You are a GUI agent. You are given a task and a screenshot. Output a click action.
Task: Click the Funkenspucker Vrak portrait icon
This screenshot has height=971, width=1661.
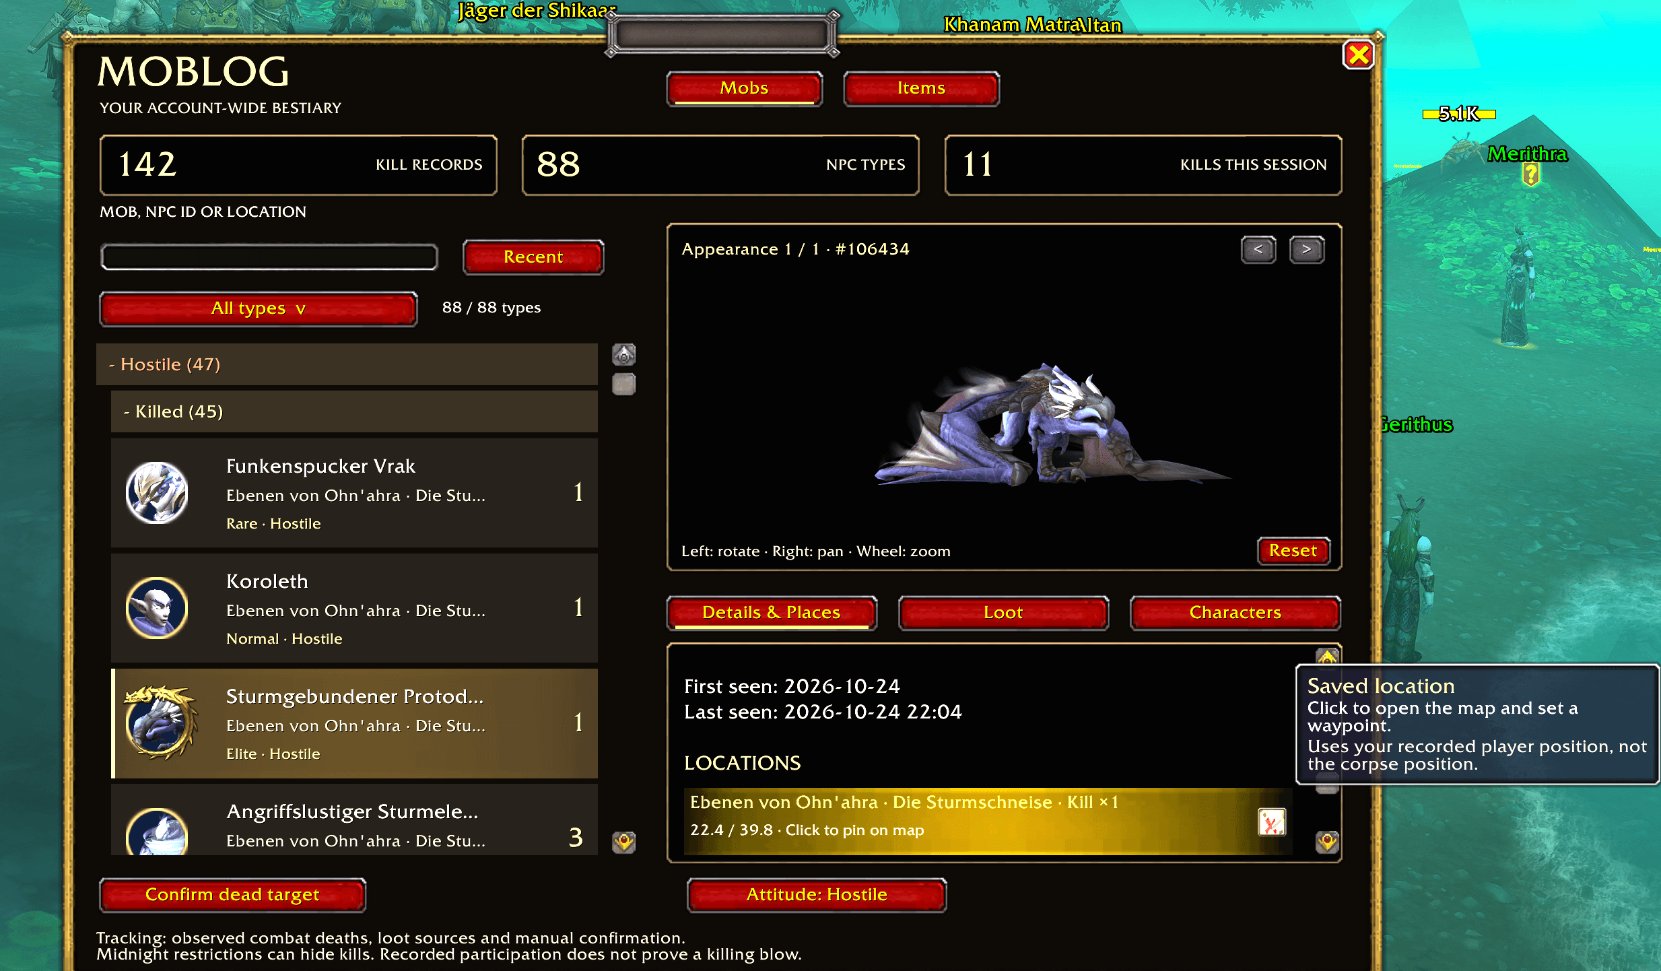point(156,493)
